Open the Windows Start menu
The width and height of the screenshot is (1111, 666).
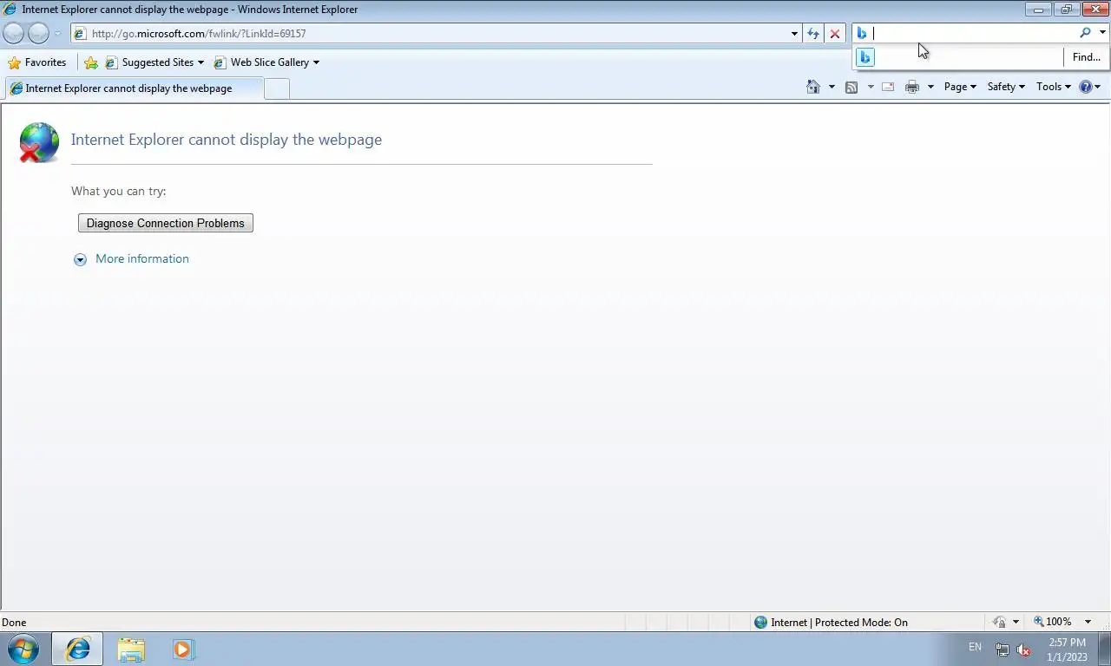pyautogui.click(x=23, y=649)
